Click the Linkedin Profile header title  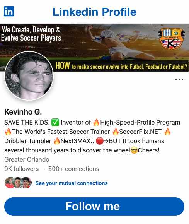(94, 12)
